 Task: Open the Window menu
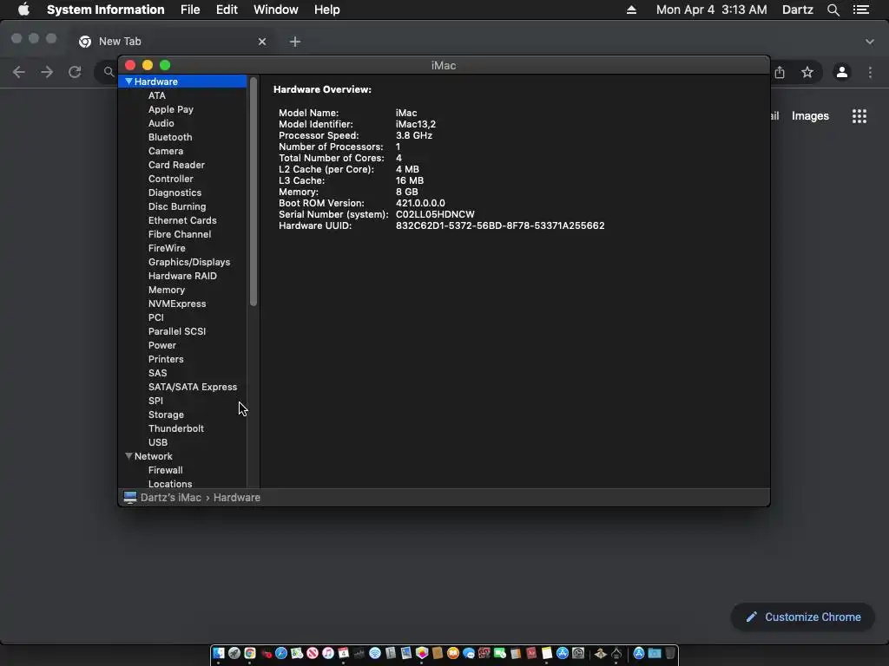coord(275,10)
